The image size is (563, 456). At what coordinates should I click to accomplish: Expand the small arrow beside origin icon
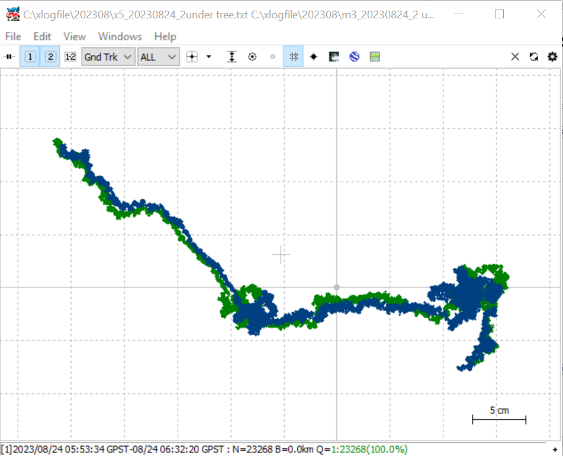pos(209,57)
